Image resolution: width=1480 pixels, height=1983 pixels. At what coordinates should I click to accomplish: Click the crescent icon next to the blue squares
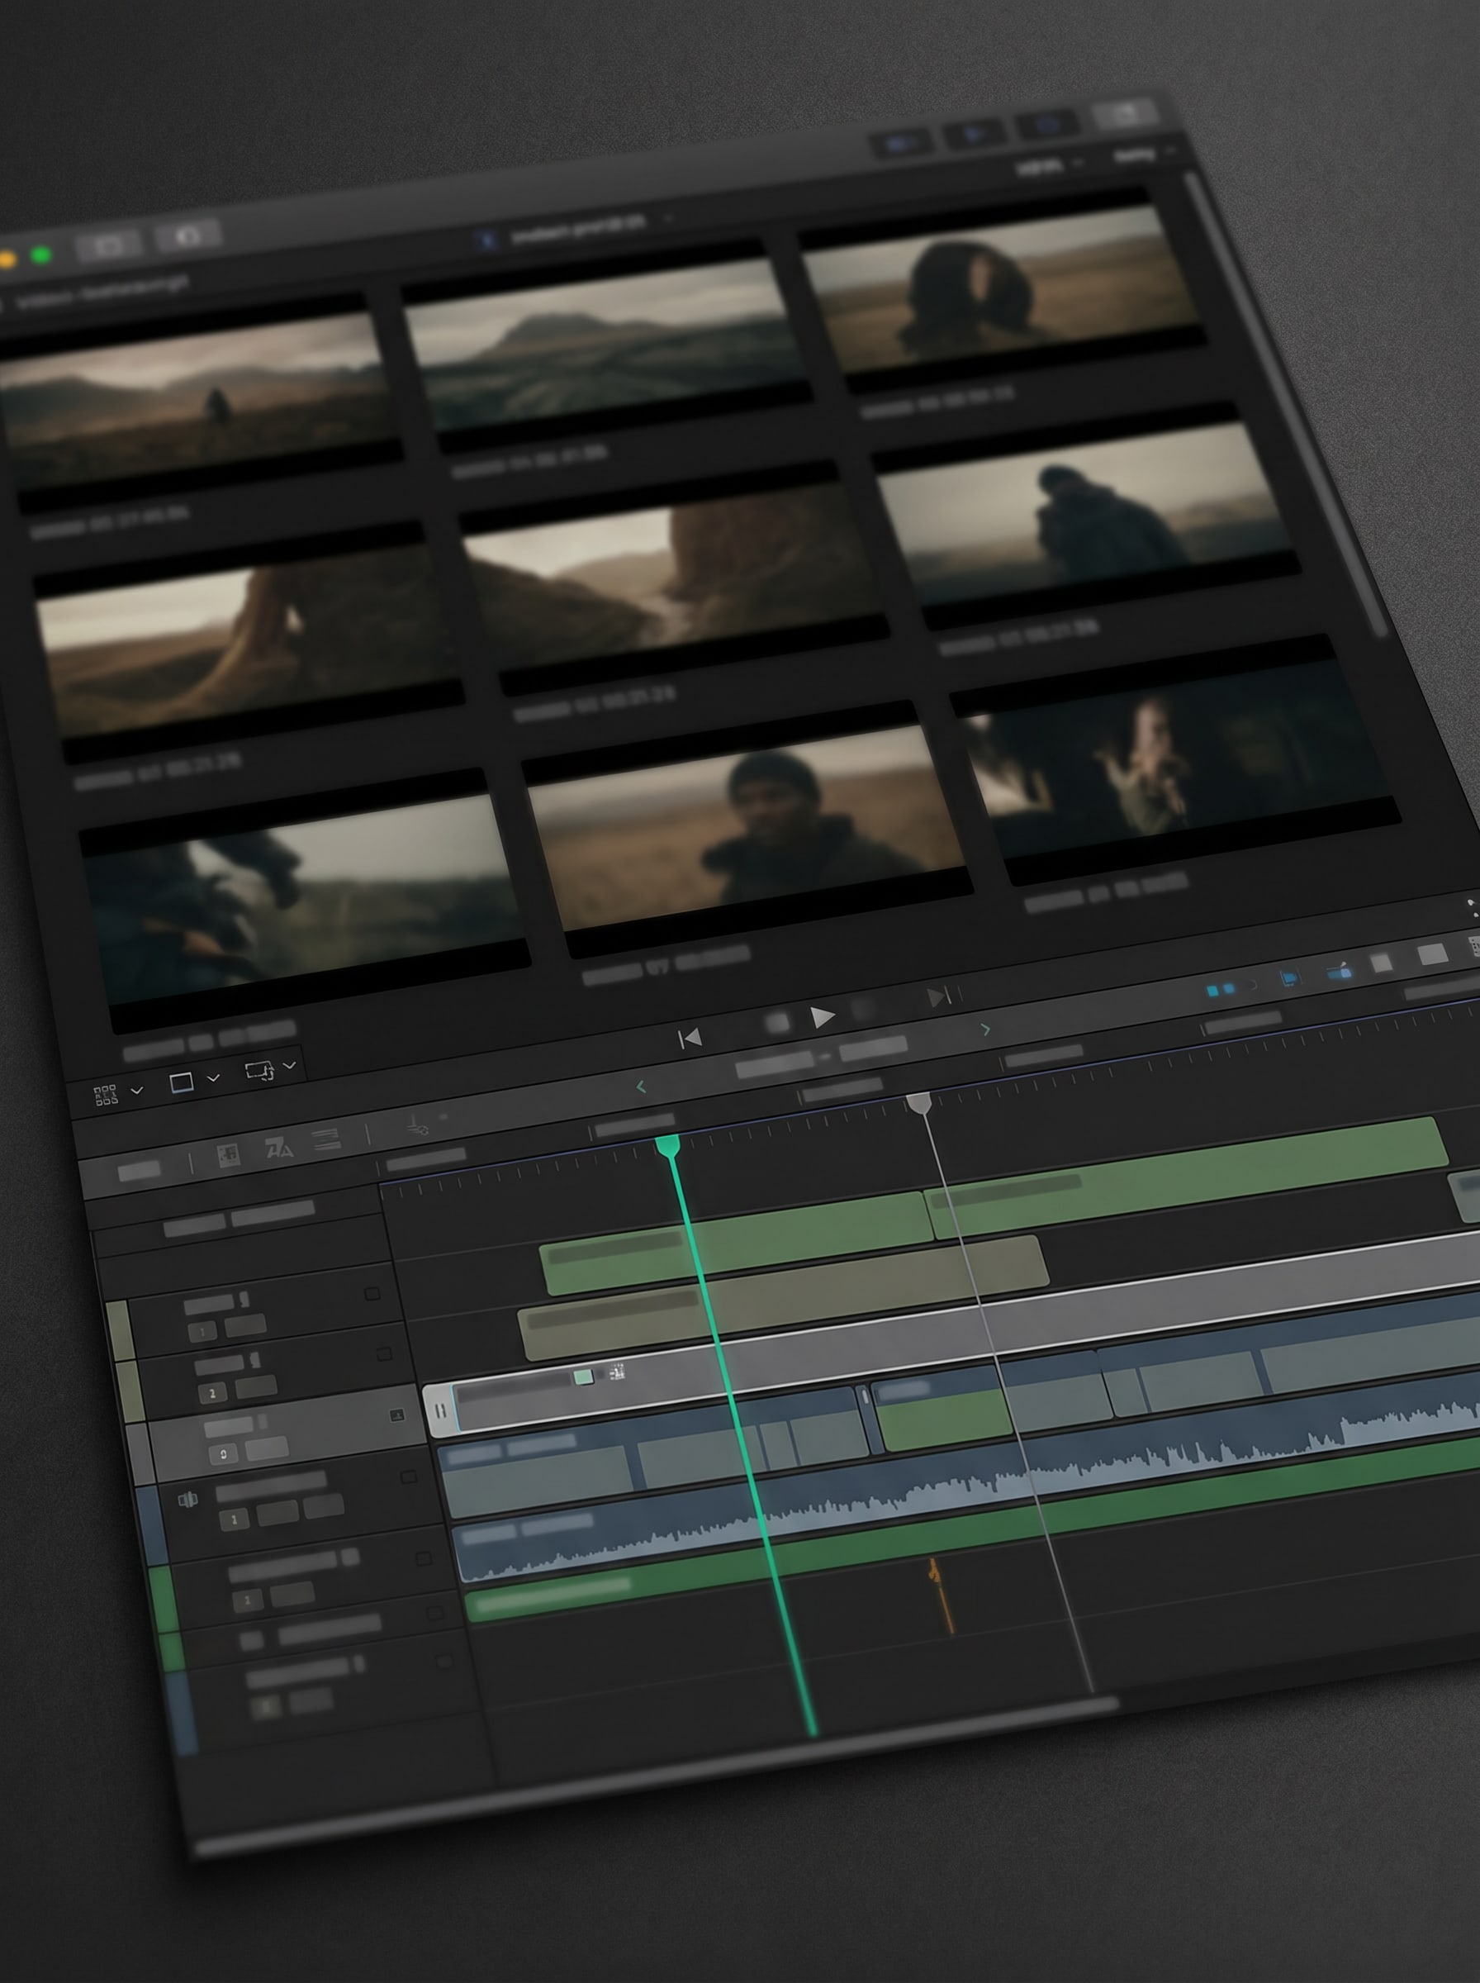[x=1254, y=985]
